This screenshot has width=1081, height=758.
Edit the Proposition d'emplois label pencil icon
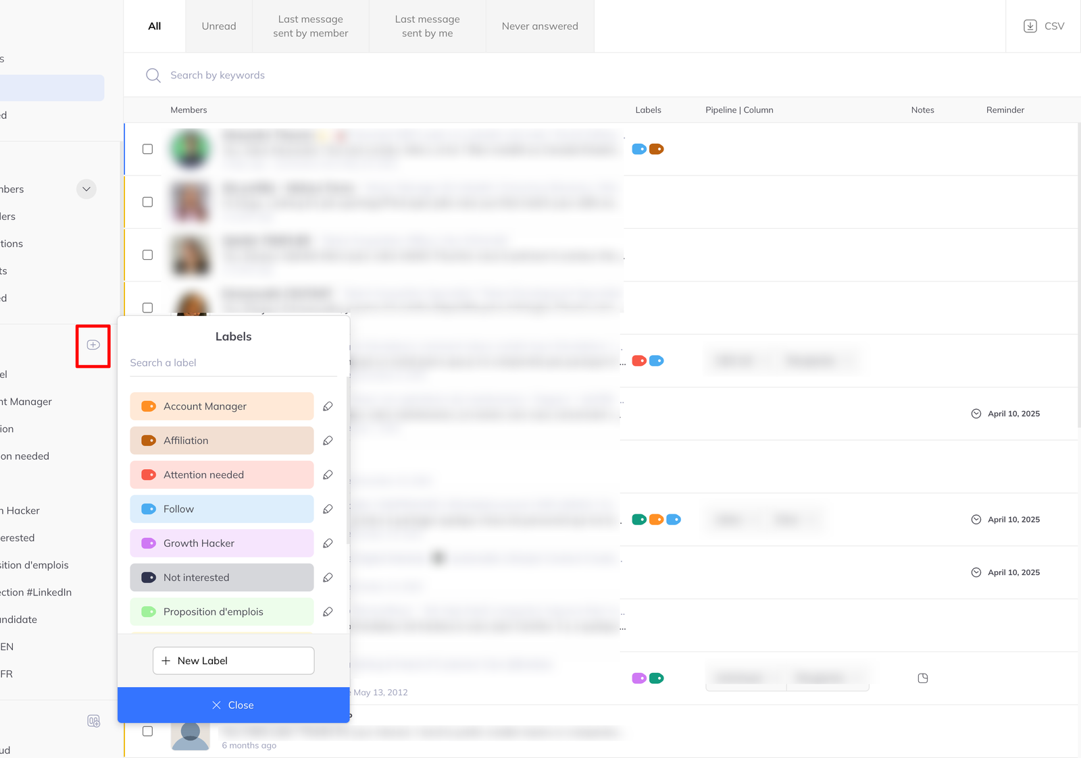tap(328, 612)
